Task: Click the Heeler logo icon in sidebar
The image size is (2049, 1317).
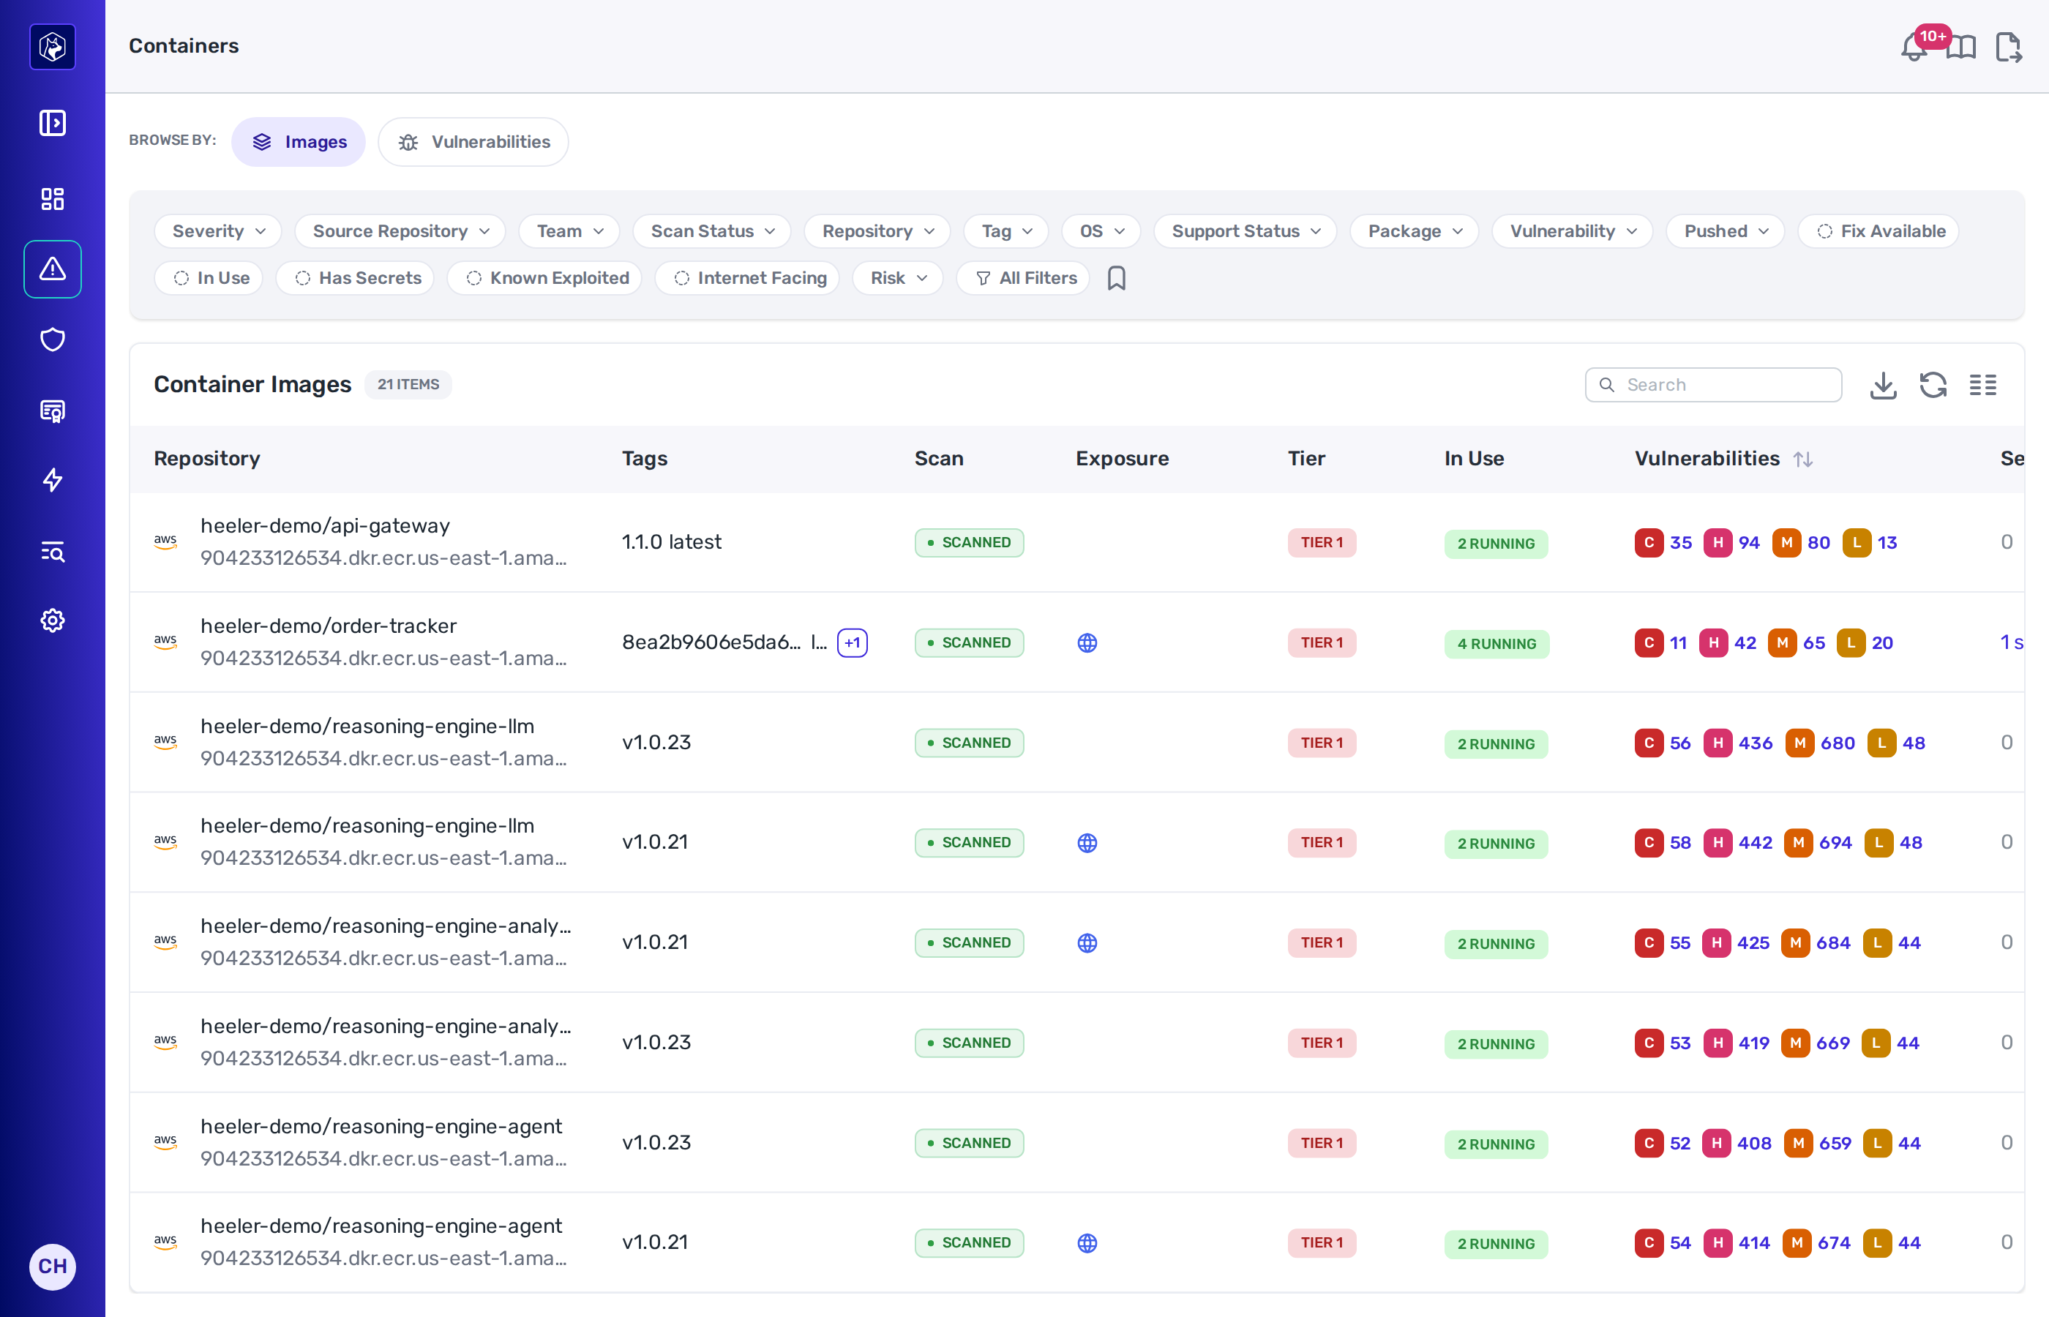Action: point(52,46)
